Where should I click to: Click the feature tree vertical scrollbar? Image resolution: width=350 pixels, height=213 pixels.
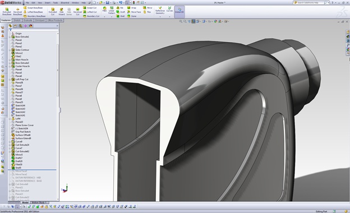58,70
